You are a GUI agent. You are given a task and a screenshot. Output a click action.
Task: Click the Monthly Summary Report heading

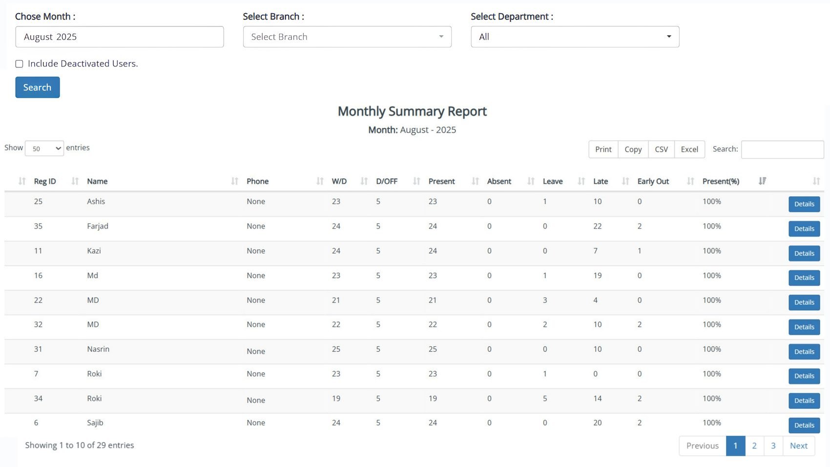pyautogui.click(x=412, y=111)
